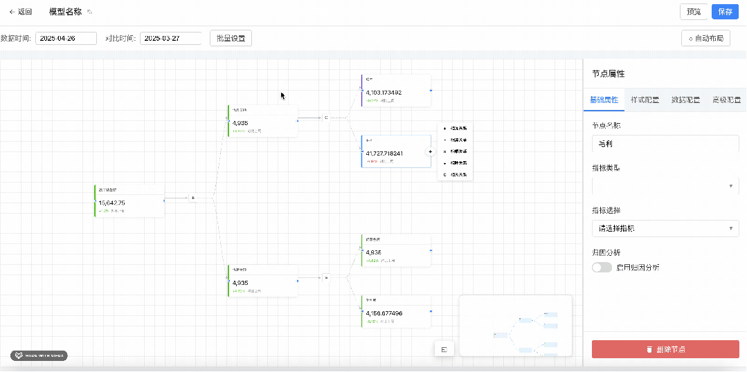Choose 相减关系 from the popup menu

[455, 140]
